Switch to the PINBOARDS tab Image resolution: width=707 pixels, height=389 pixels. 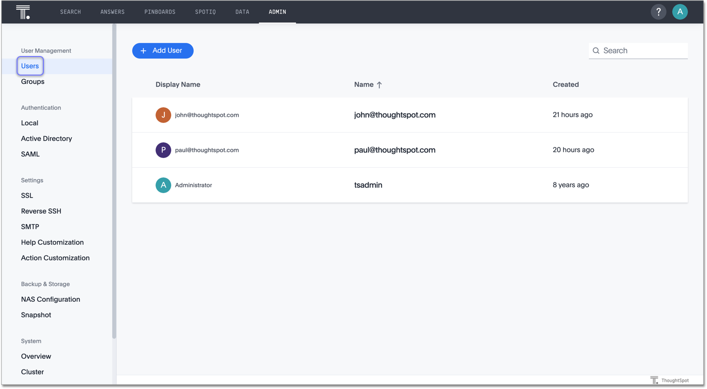[x=160, y=12]
